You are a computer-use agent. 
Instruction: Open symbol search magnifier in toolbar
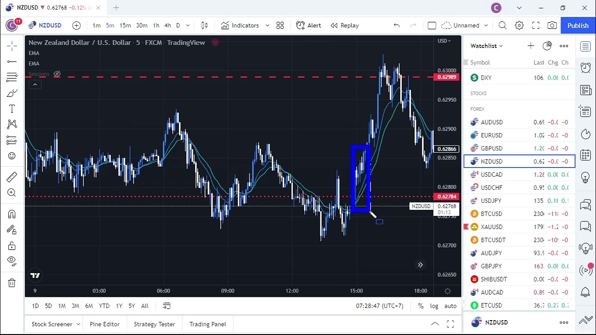click(502, 26)
